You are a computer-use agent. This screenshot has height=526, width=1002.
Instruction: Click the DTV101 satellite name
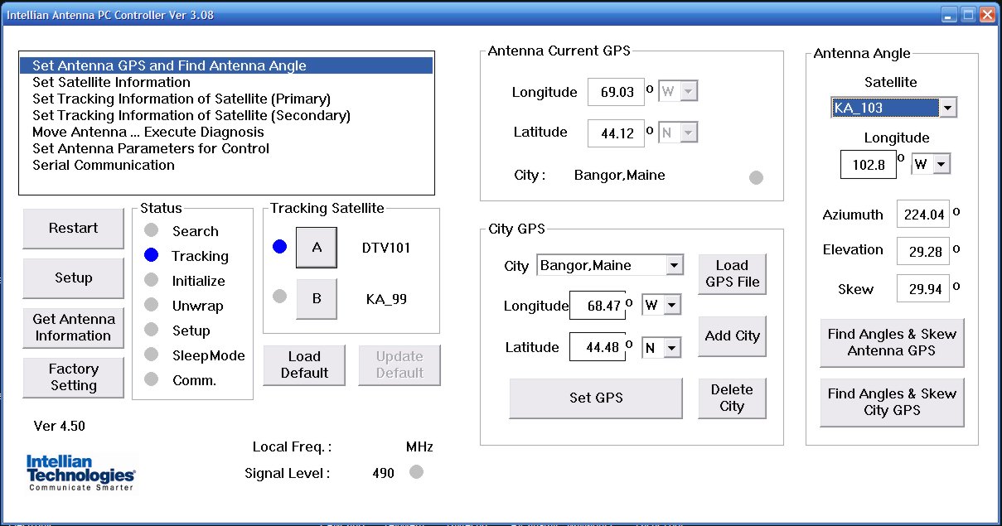(386, 248)
